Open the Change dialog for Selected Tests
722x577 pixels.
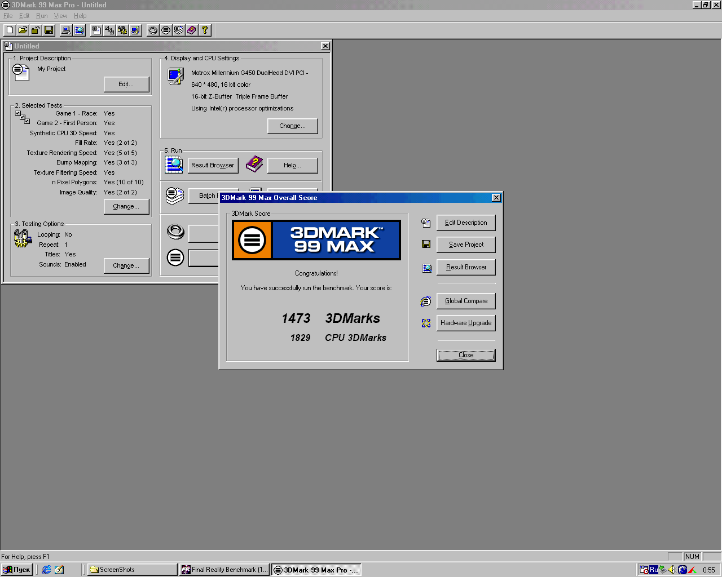point(126,207)
